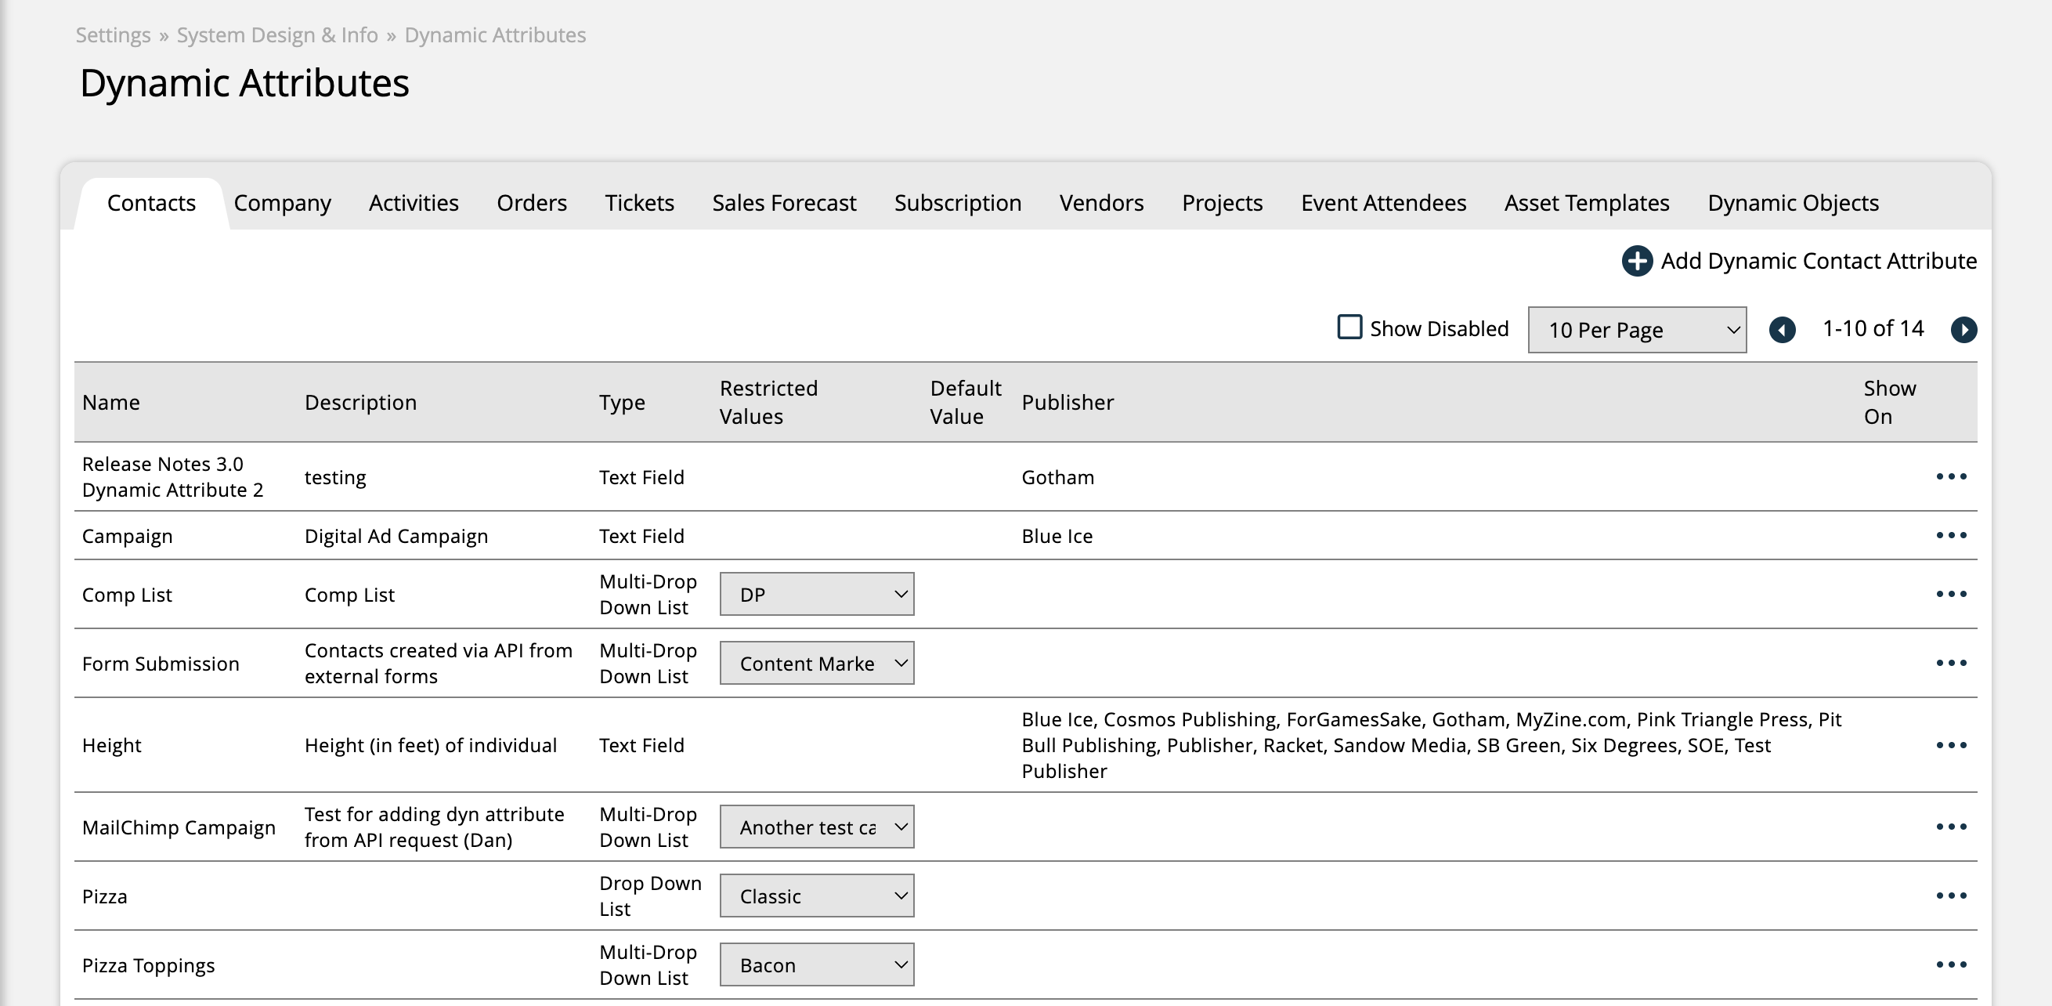The width and height of the screenshot is (2052, 1006).
Task: Click System Design & Info breadcrumb
Action: [x=276, y=35]
